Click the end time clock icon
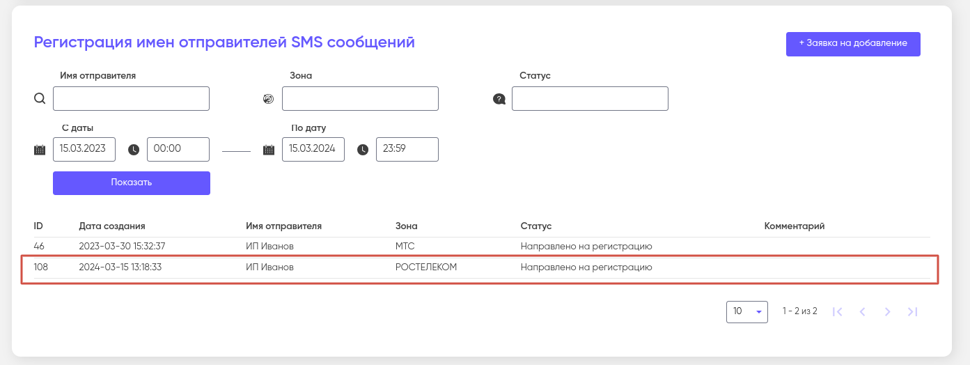Viewport: 970px width, 365px height. (363, 150)
